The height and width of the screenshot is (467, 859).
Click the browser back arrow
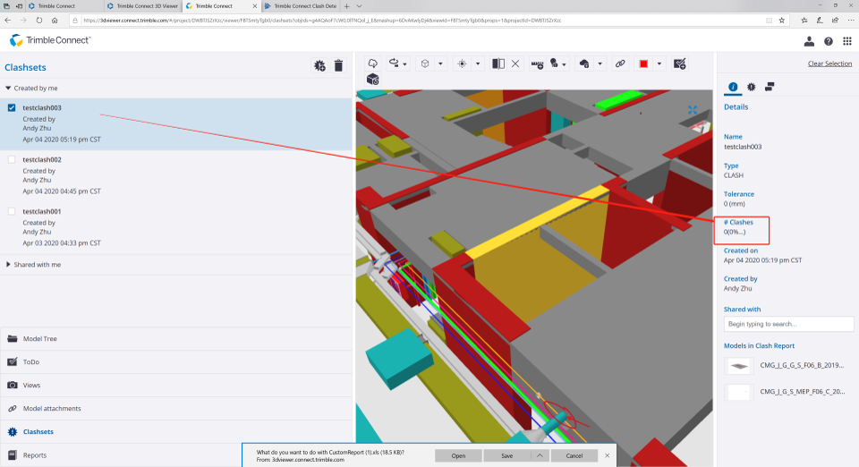coord(8,21)
